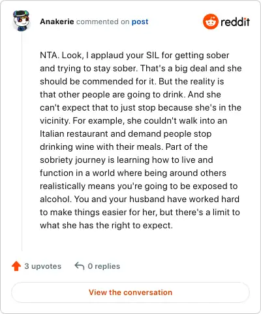Select the "0 replies" count label
Screen dimensions: 261x314
click(104, 266)
